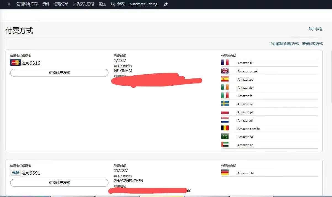
Task: Select the Amazon.co.uk marketplace text
Action: [x=248, y=71]
